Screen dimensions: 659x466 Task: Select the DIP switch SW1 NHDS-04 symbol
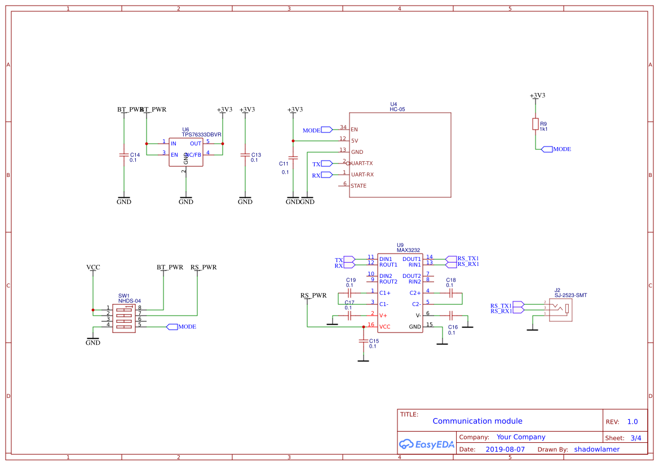point(125,317)
